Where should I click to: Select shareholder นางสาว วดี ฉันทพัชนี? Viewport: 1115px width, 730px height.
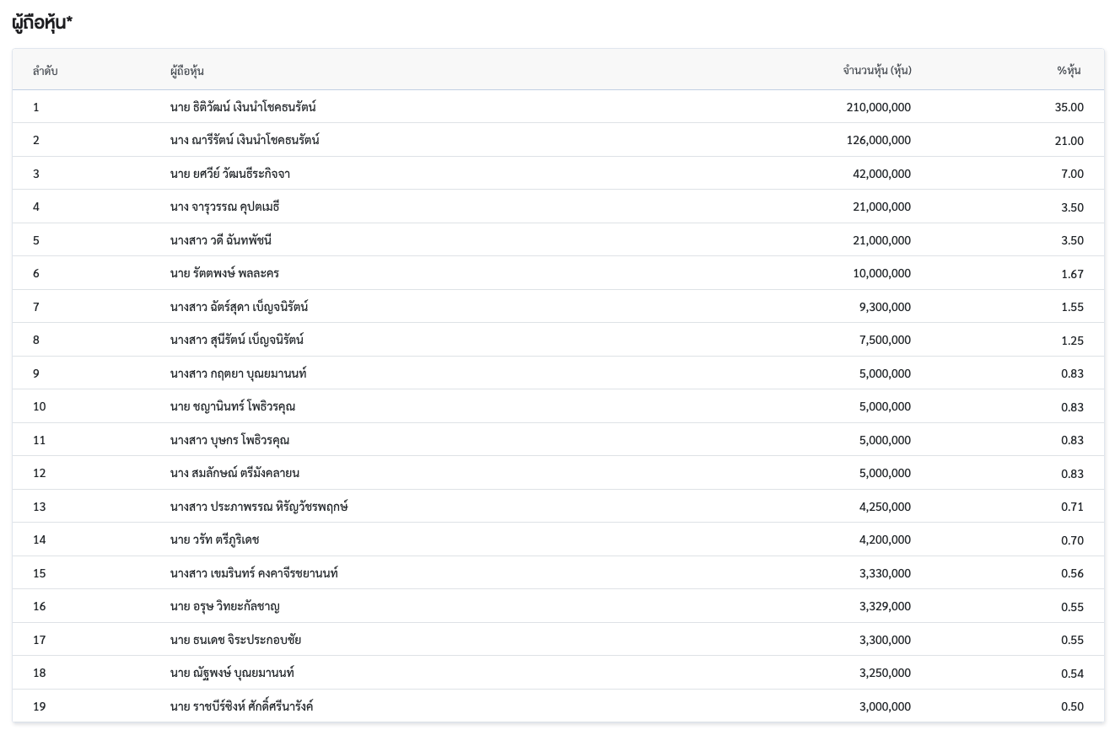pos(220,240)
